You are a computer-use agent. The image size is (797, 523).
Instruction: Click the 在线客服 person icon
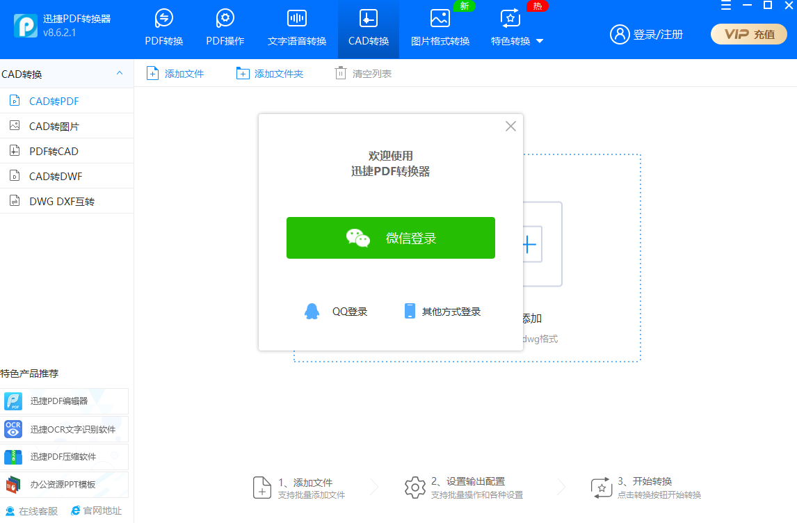(x=10, y=510)
